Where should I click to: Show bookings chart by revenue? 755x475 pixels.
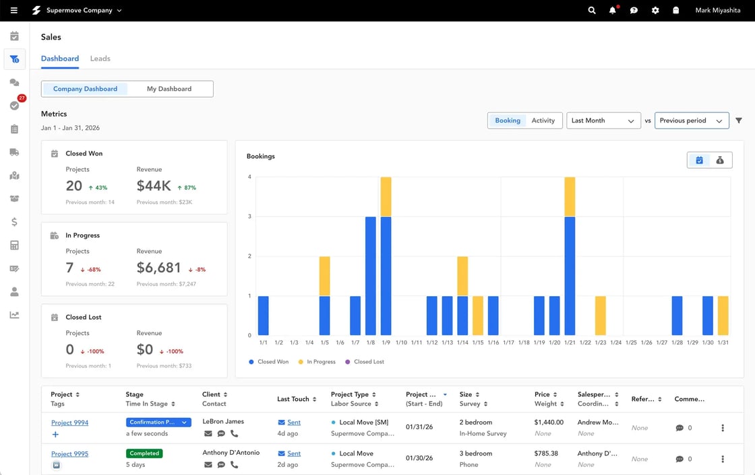(720, 160)
